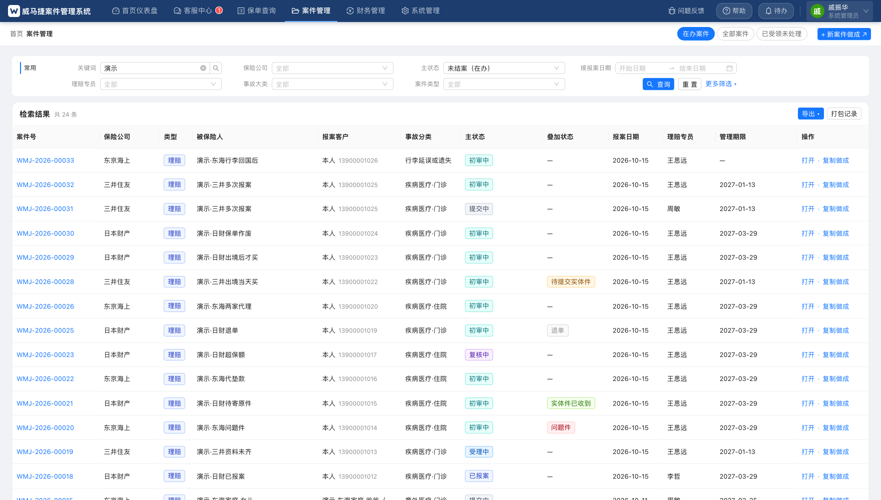The width and height of the screenshot is (881, 500).
Task: Expand the 理赔专员 dropdown
Action: (161, 84)
